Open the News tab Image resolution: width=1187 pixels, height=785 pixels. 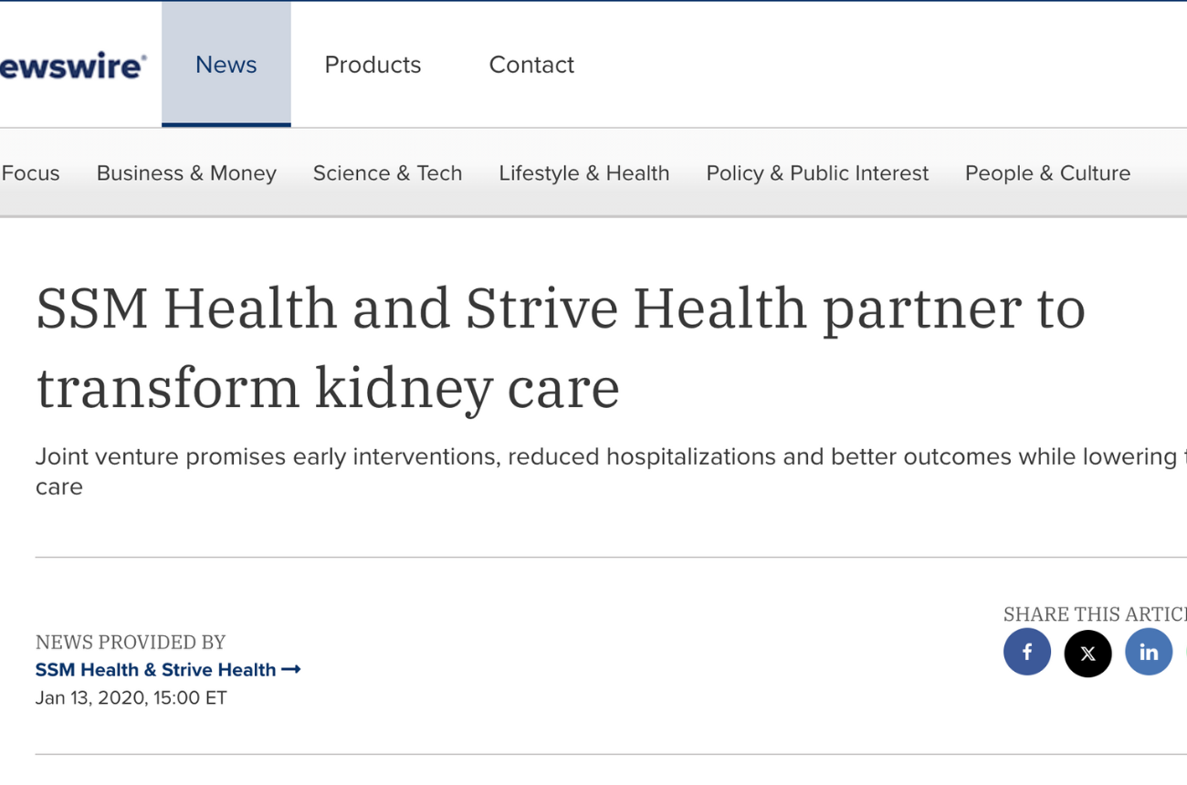226,64
